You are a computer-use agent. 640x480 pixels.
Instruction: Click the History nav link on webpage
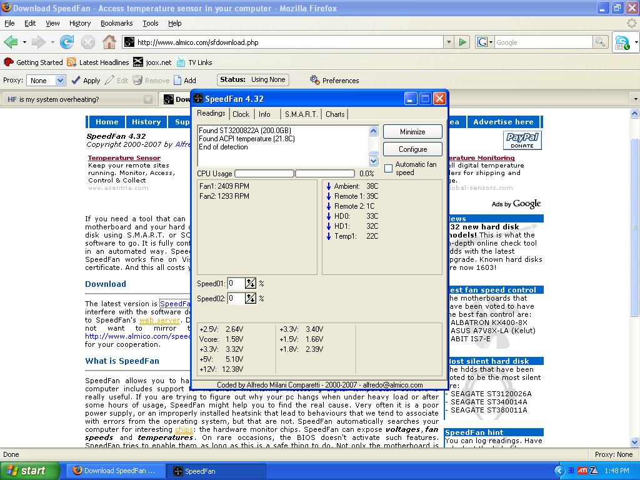pos(146,122)
